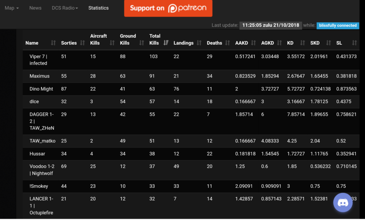365x220 pixels.
Task: Click the KD column header
Action: click(x=291, y=43)
